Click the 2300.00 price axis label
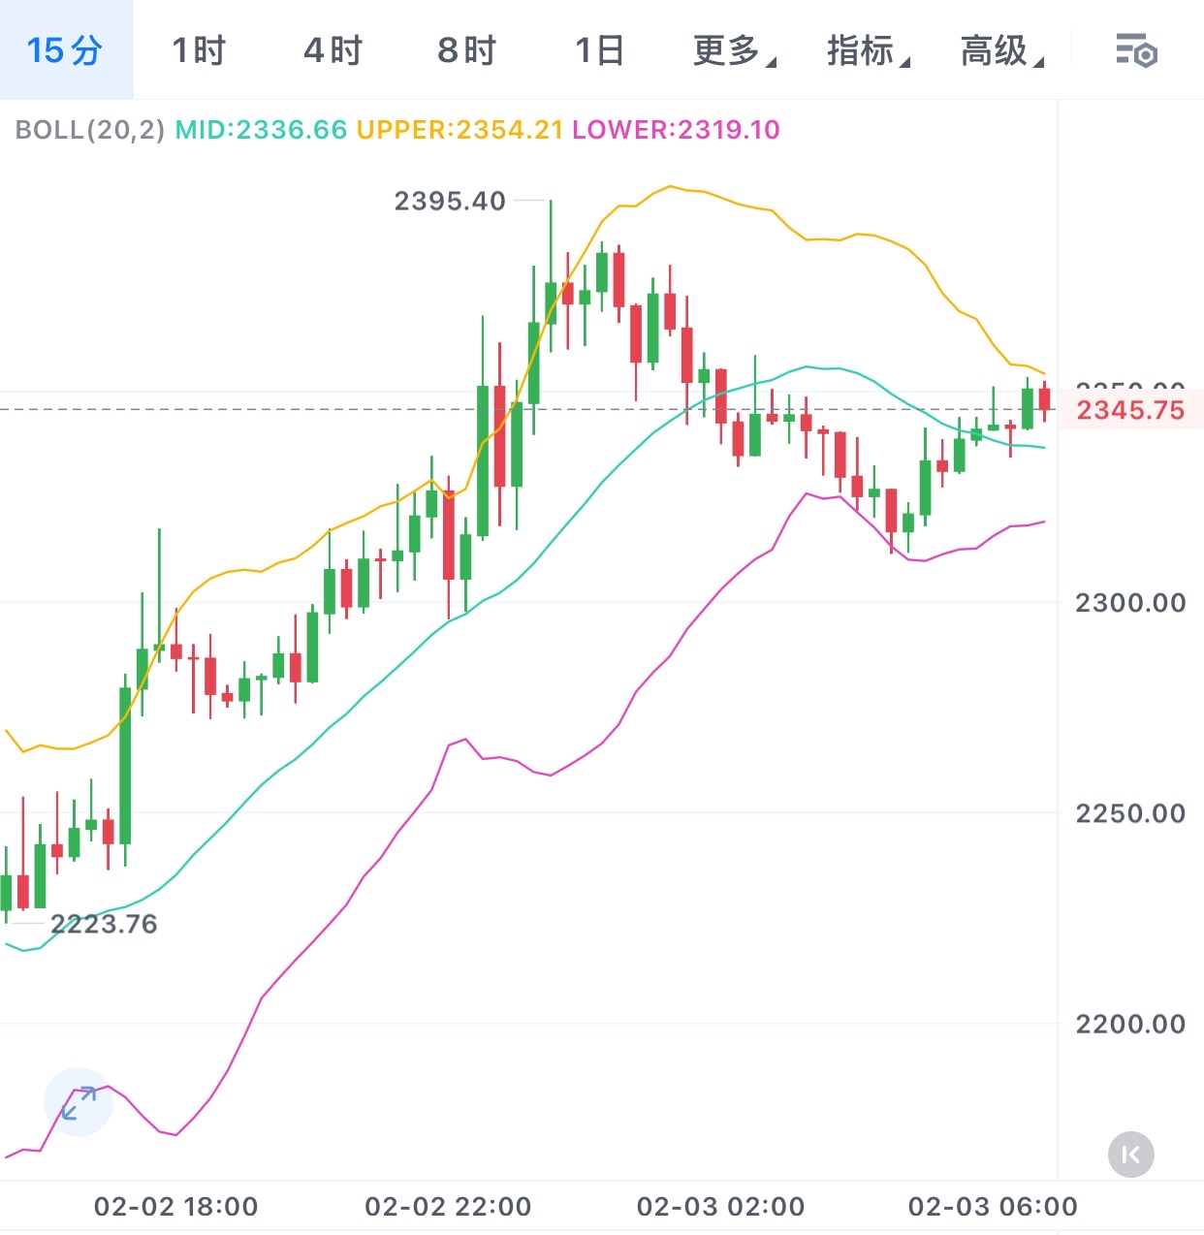 pyautogui.click(x=1130, y=603)
